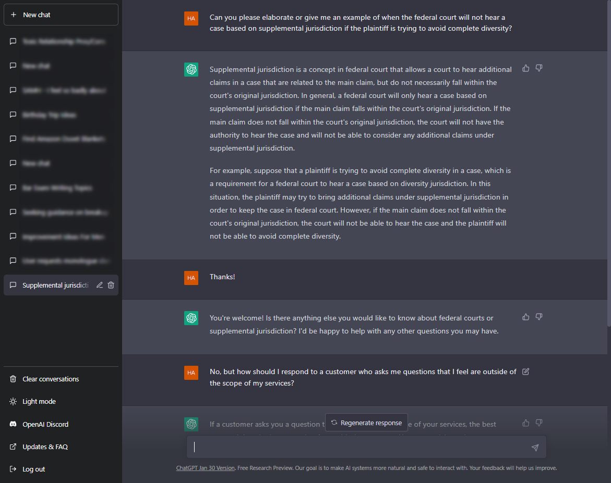Image resolution: width=611 pixels, height=483 pixels.
Task: Regenerate response
Action: [x=366, y=423]
